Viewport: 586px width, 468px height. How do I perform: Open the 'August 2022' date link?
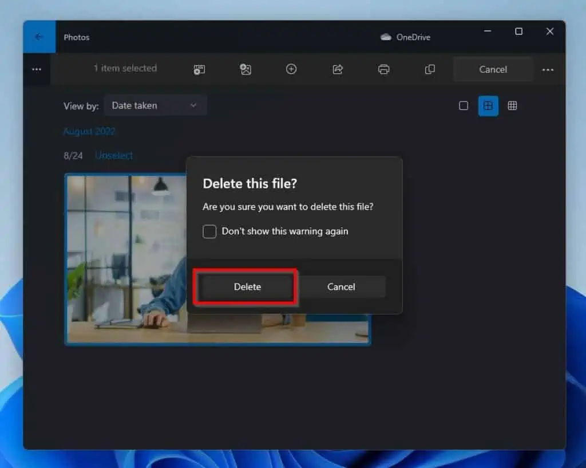pyautogui.click(x=89, y=131)
